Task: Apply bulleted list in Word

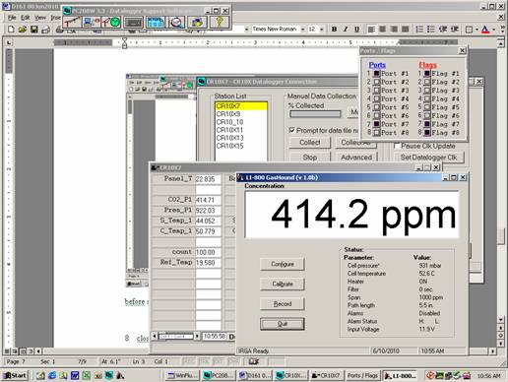Action: tap(431, 30)
